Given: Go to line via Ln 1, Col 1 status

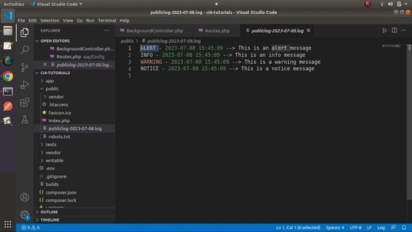Looking at the screenshot, I should [x=298, y=227].
